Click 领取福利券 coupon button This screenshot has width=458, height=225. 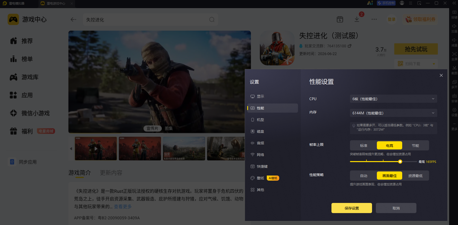420,19
